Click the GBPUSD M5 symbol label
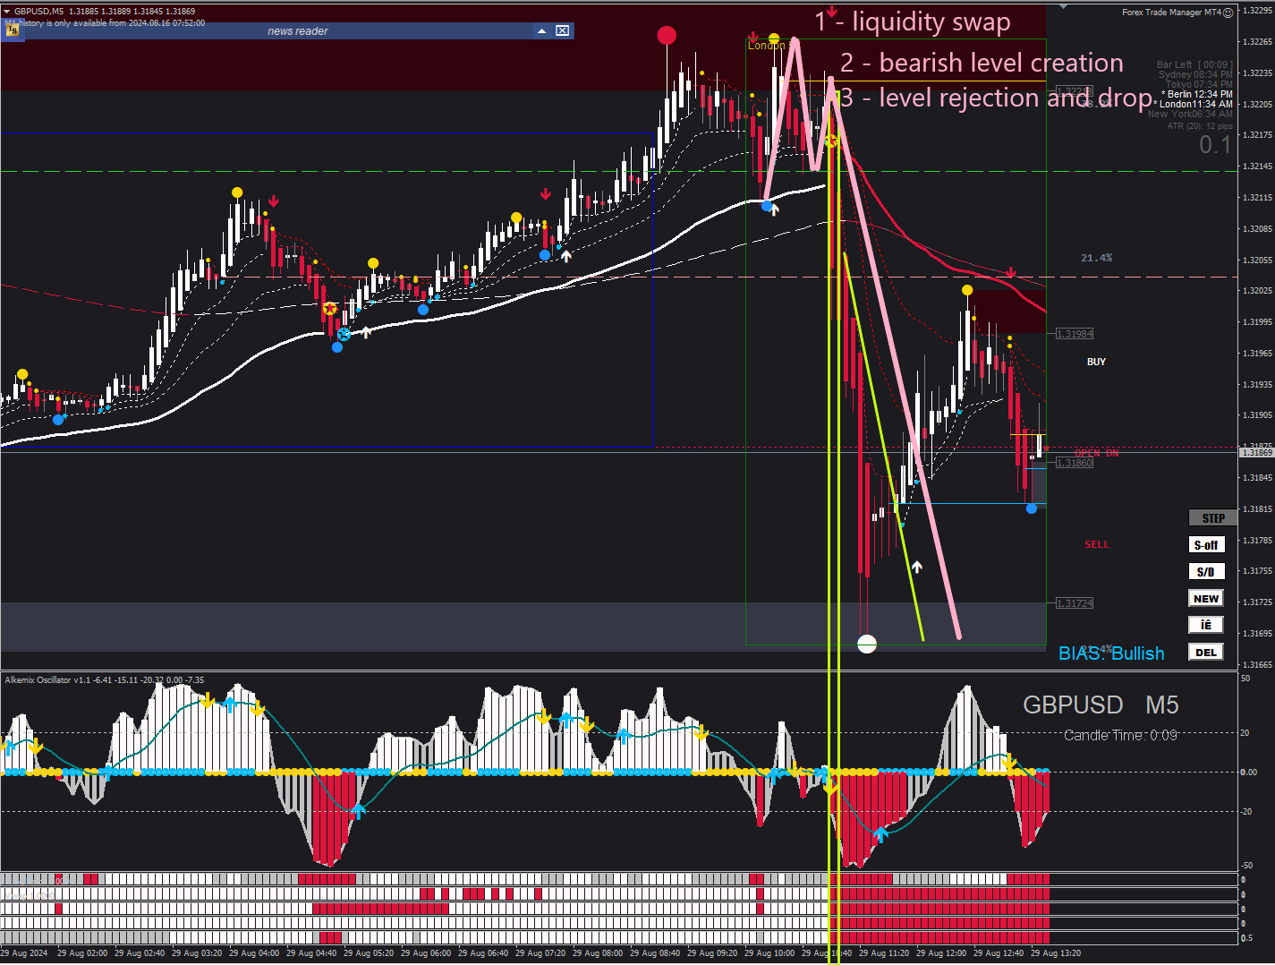This screenshot has width=1275, height=965. pyautogui.click(x=1101, y=705)
